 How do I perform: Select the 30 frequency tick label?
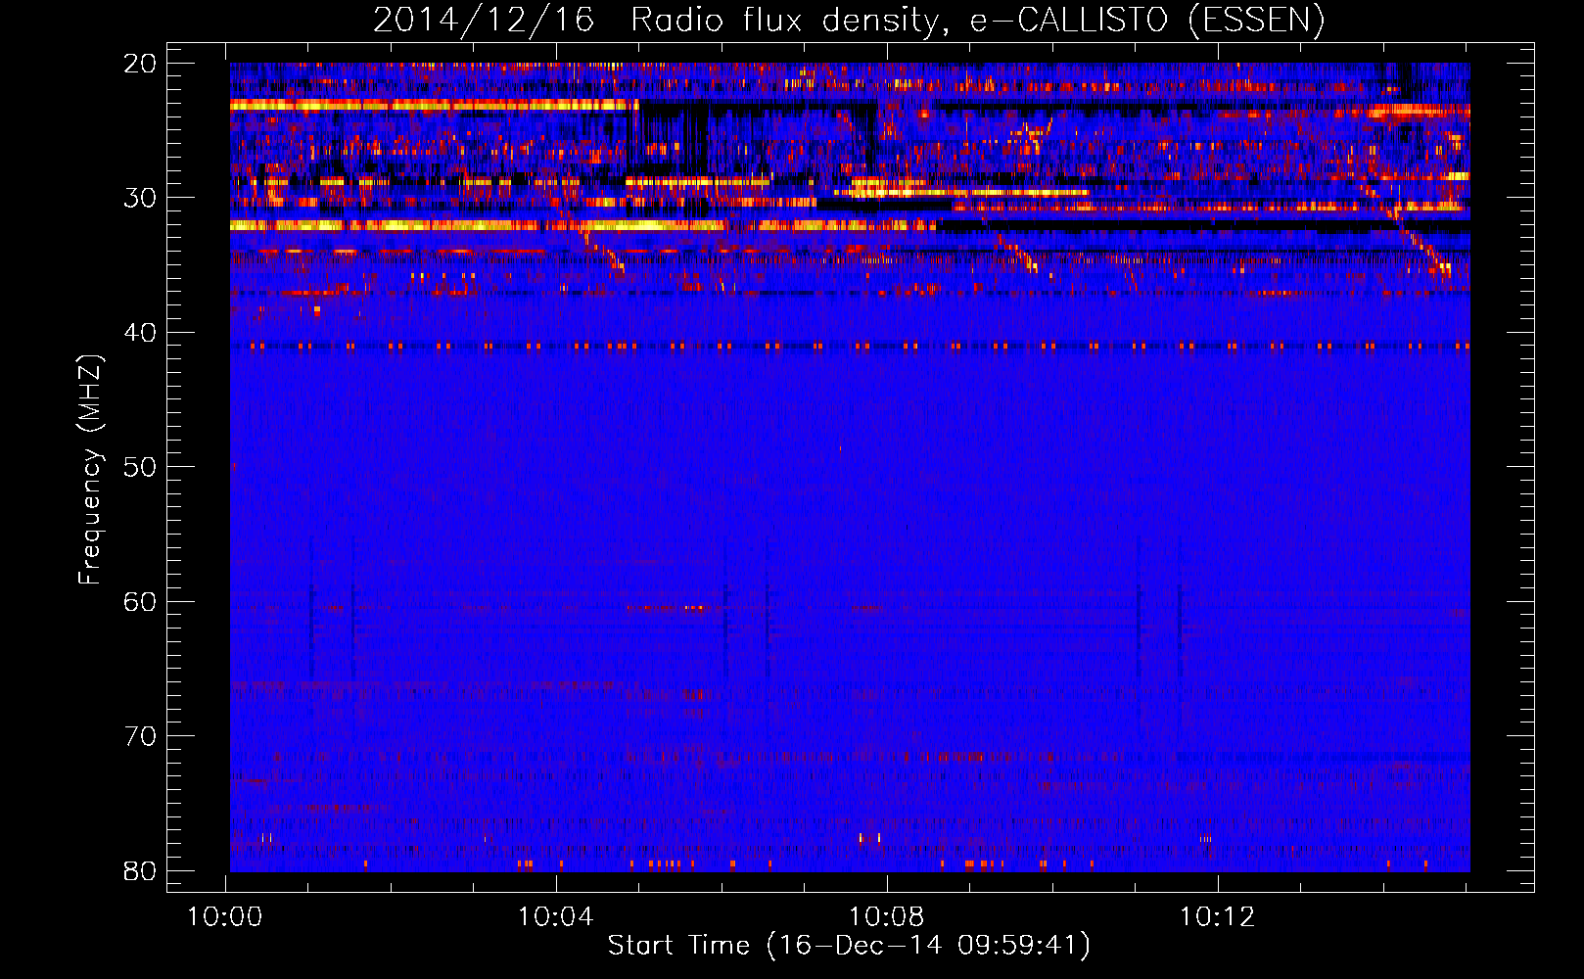(x=140, y=198)
